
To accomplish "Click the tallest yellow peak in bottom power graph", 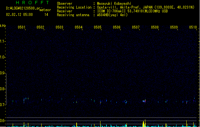I will (x=145, y=123).
